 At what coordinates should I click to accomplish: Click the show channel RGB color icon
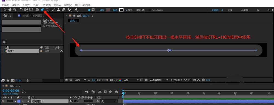(x=120, y=80)
